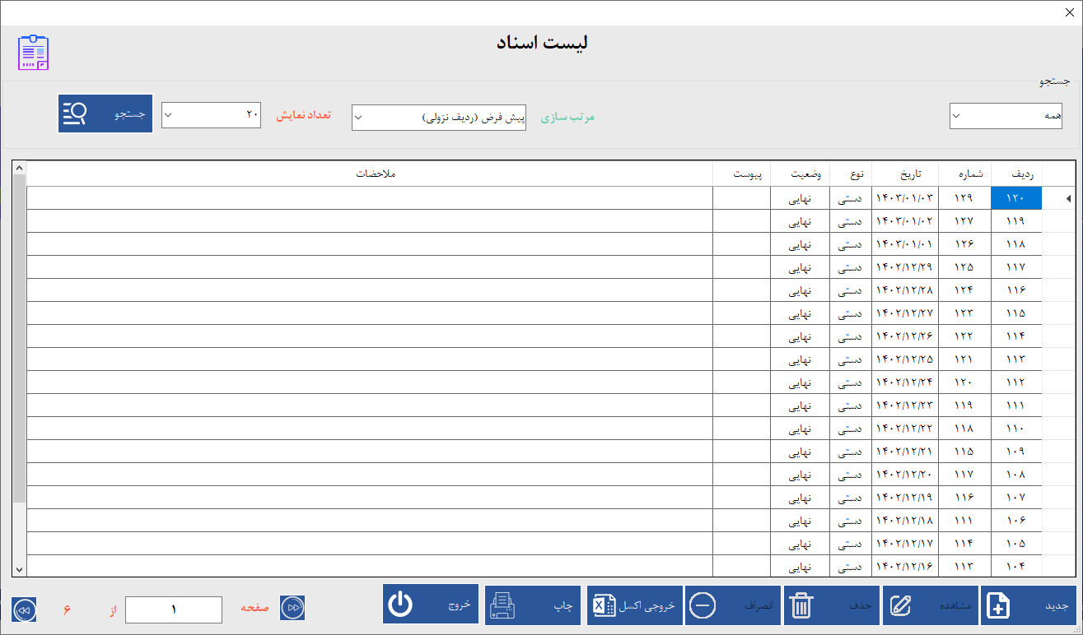Open the همه search filter dropdown
Image resolution: width=1083 pixels, height=635 pixels.
pyautogui.click(x=1006, y=116)
